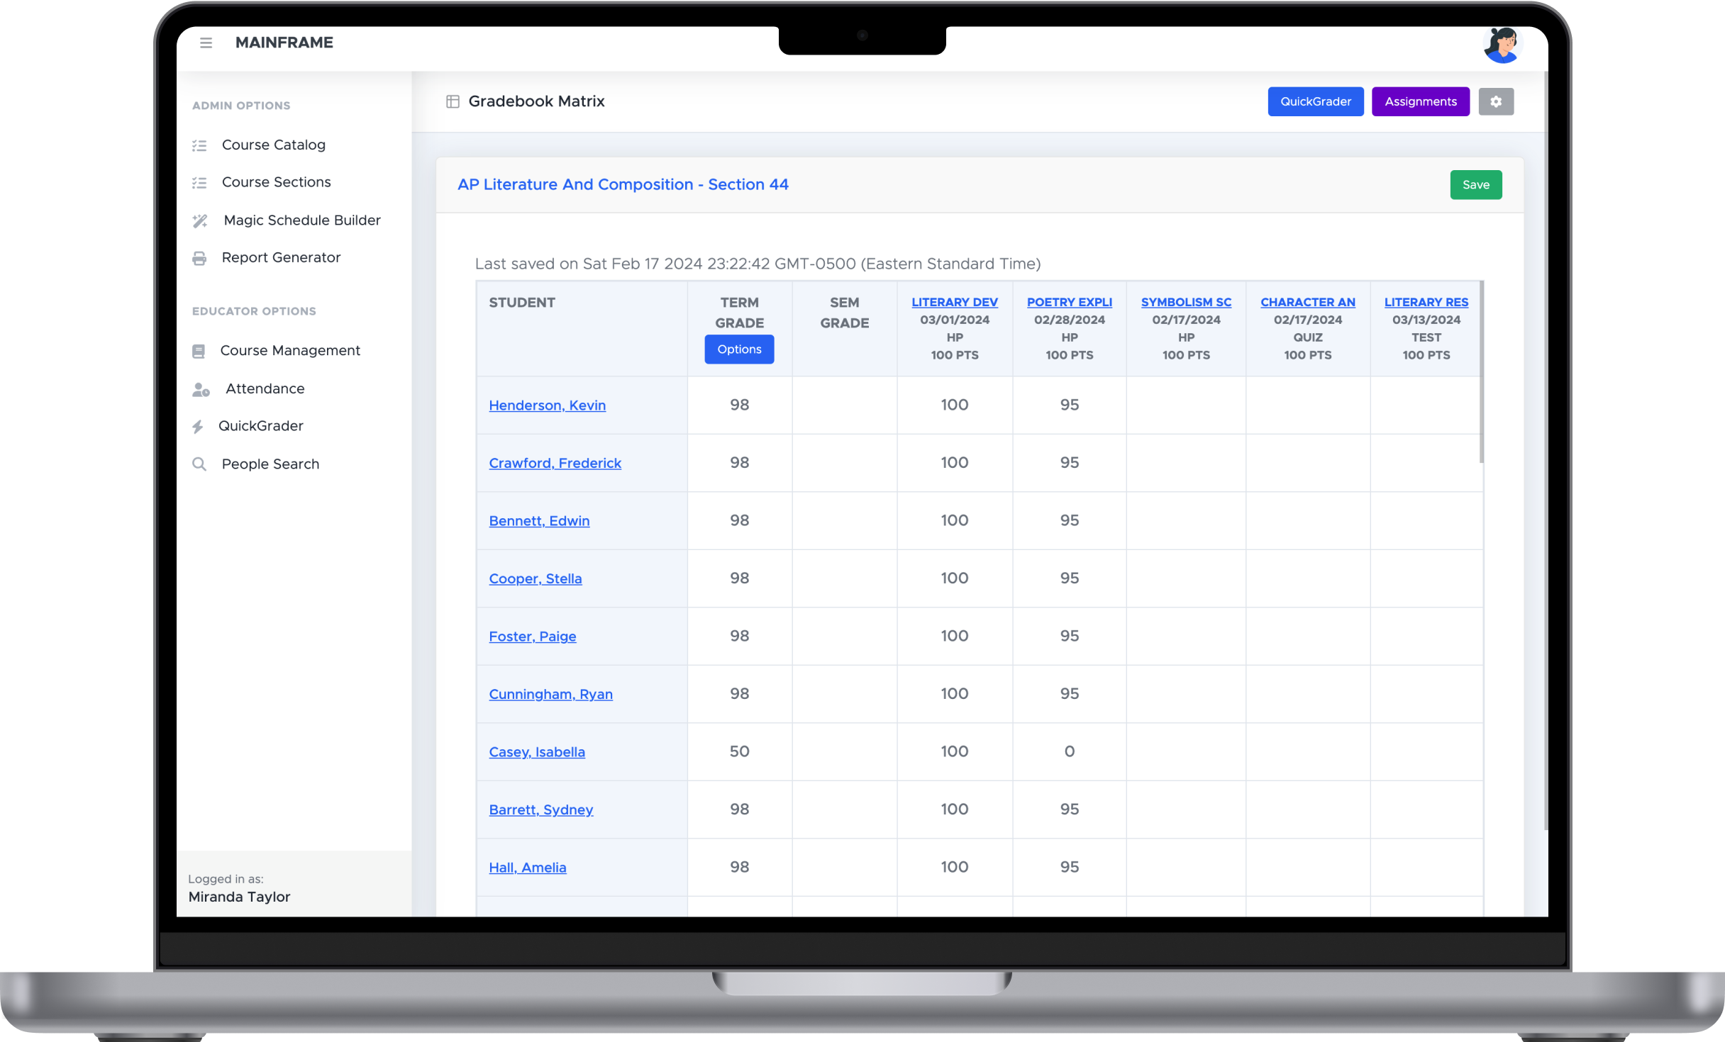
Task: Go to Magic Schedule Builder
Action: 302,220
